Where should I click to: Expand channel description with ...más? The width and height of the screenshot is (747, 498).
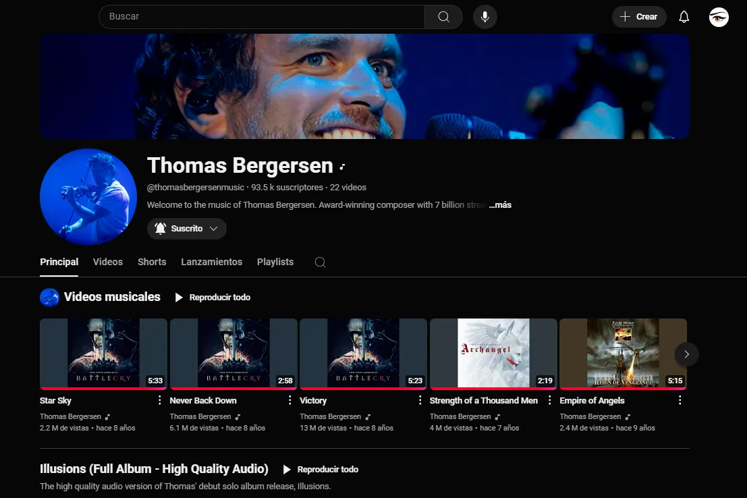tap(500, 205)
